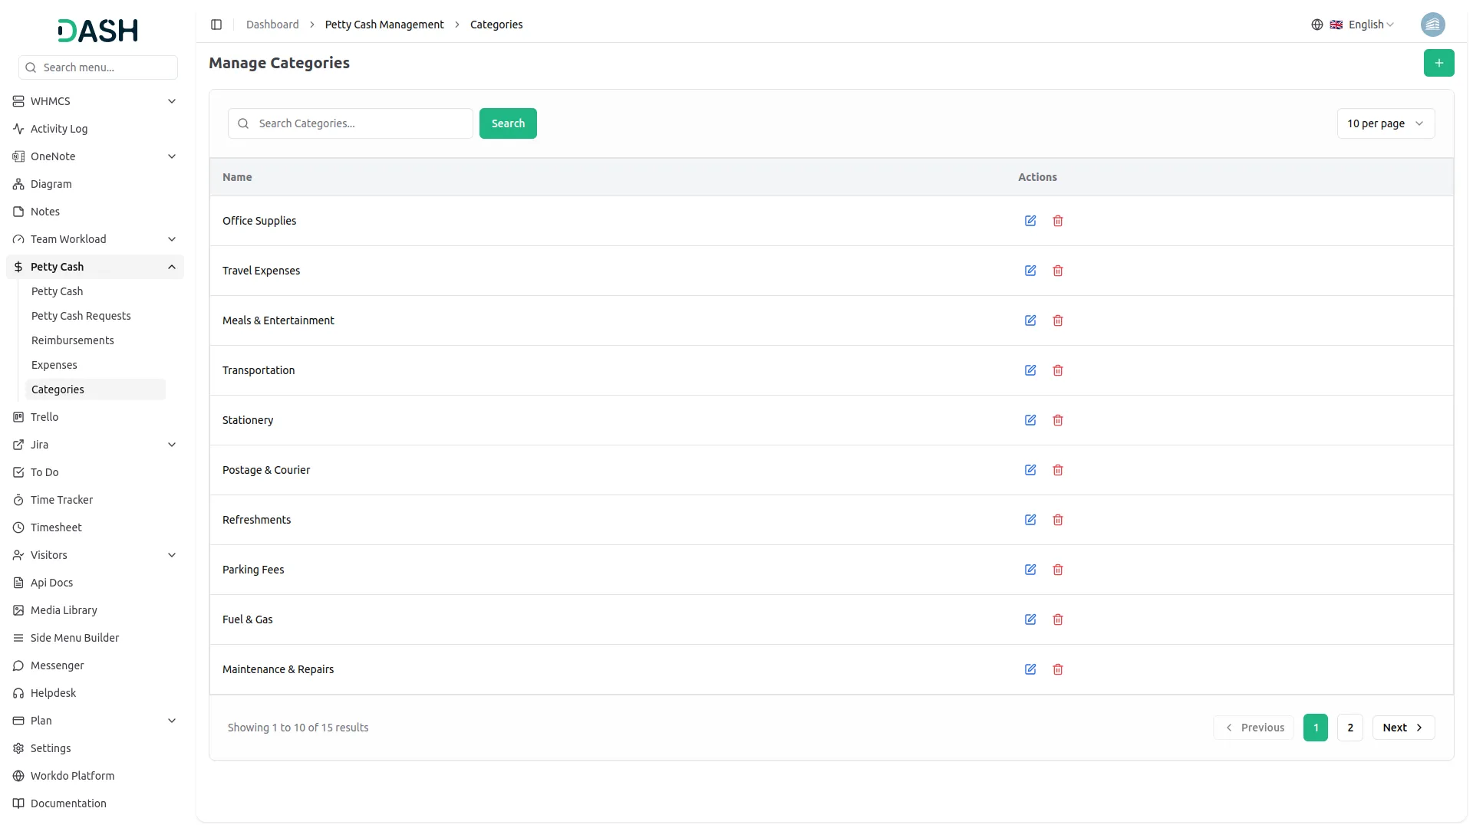
Task: Go to Reimbursements in sidebar
Action: [x=72, y=340]
